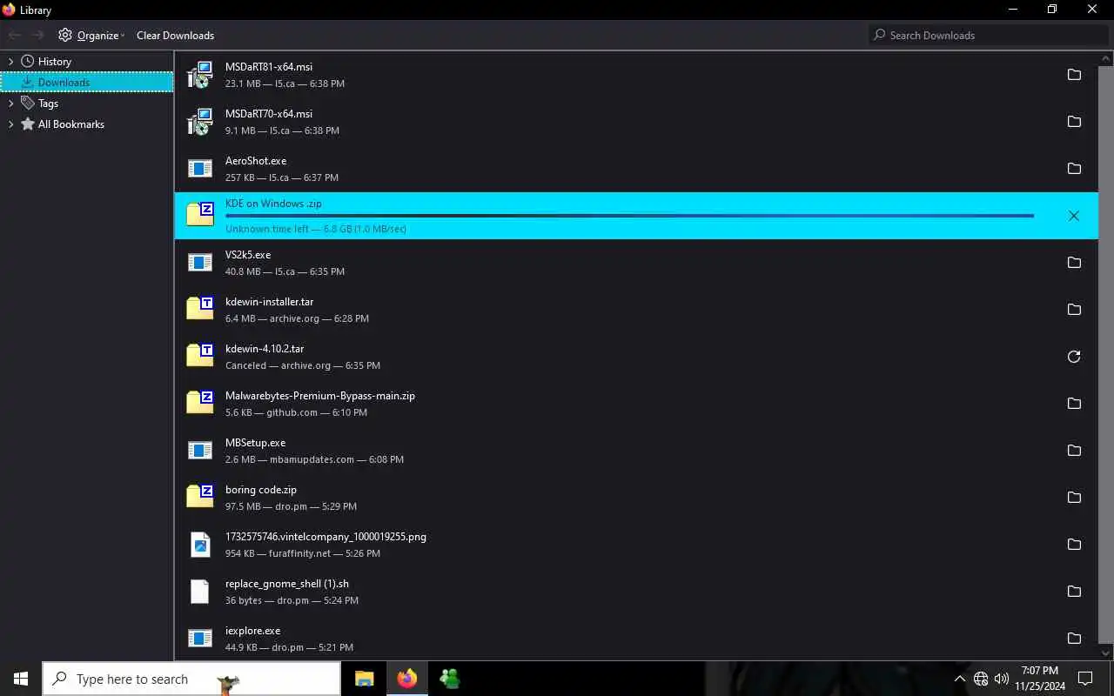Open File Explorer from the taskbar
The image size is (1114, 696).
[x=365, y=679]
